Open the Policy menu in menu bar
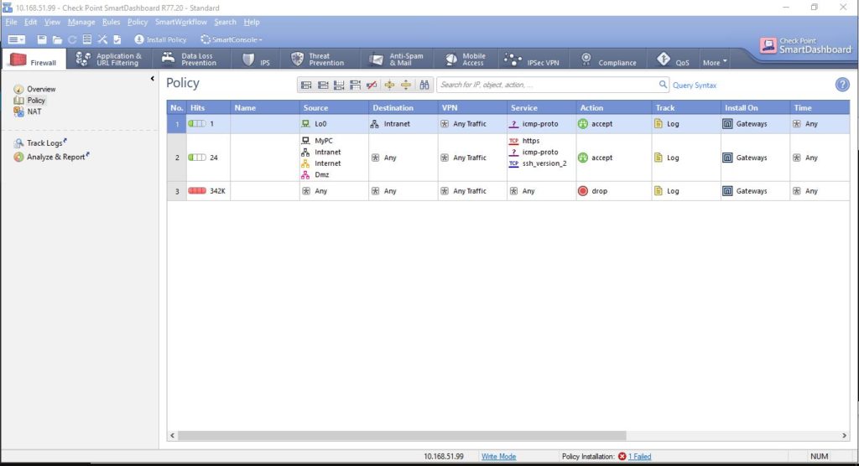859x466 pixels. [138, 22]
